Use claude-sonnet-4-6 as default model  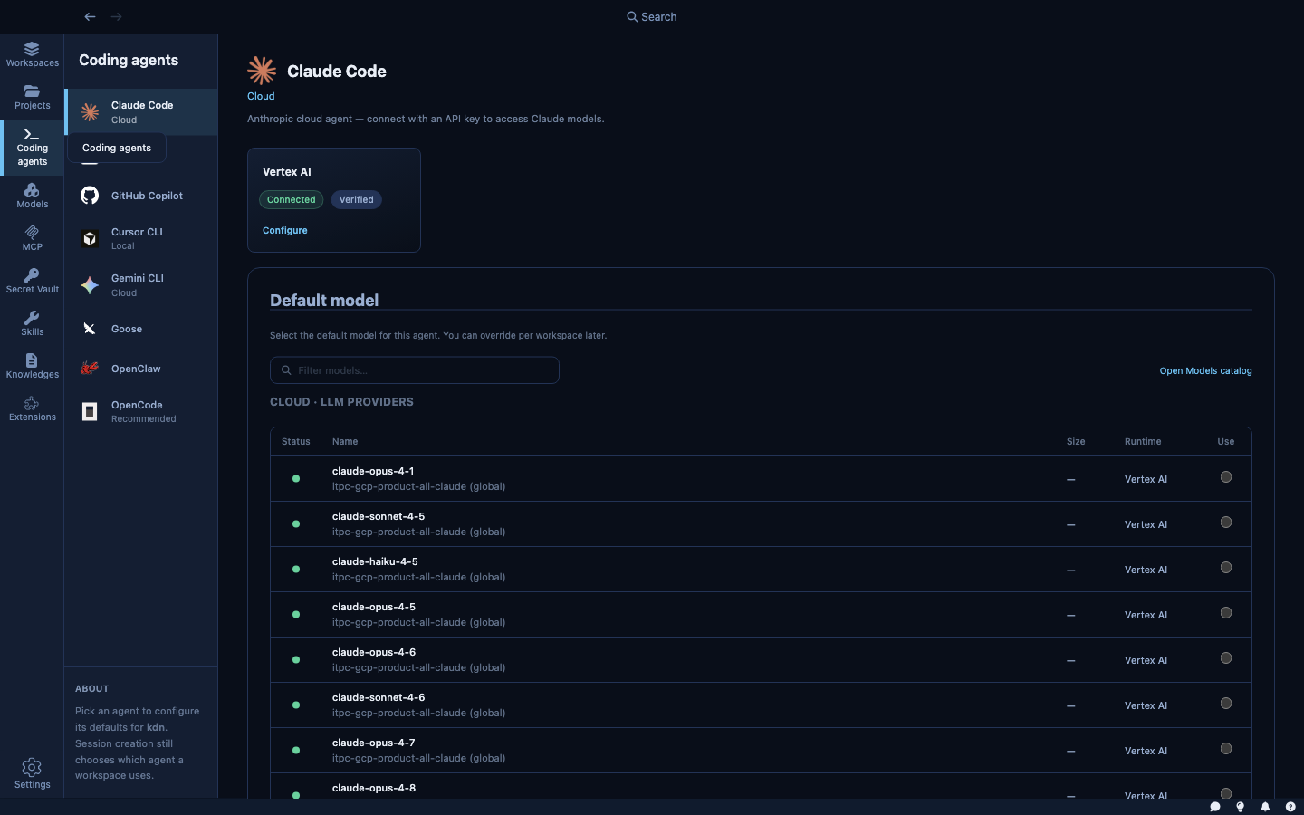click(1226, 704)
